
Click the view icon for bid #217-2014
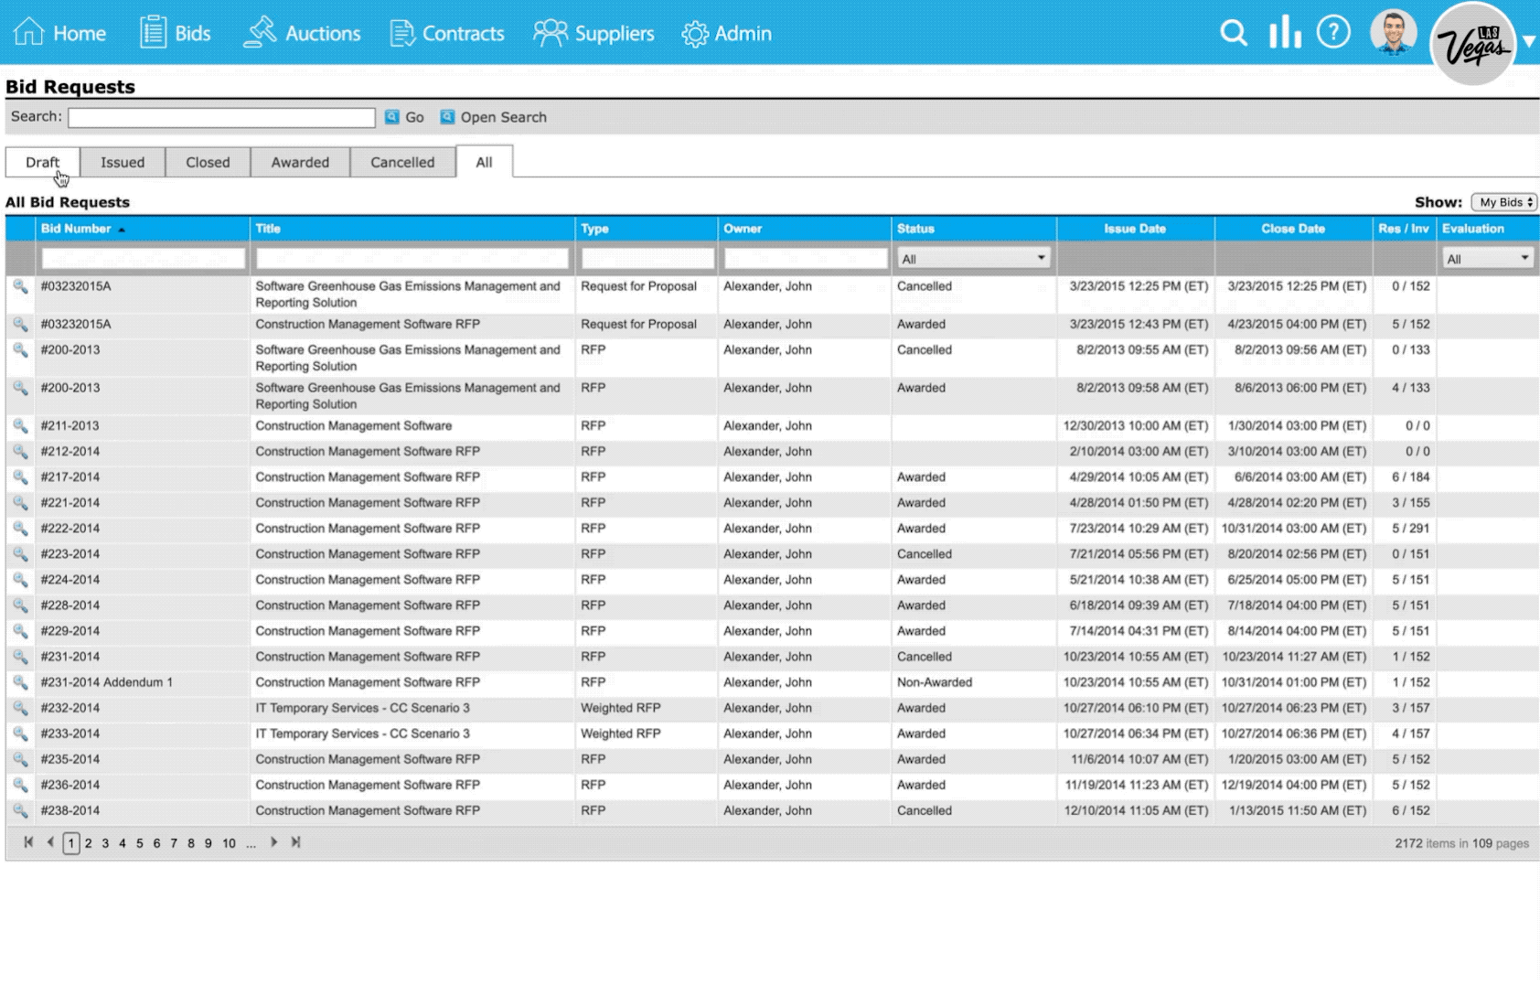[20, 477]
